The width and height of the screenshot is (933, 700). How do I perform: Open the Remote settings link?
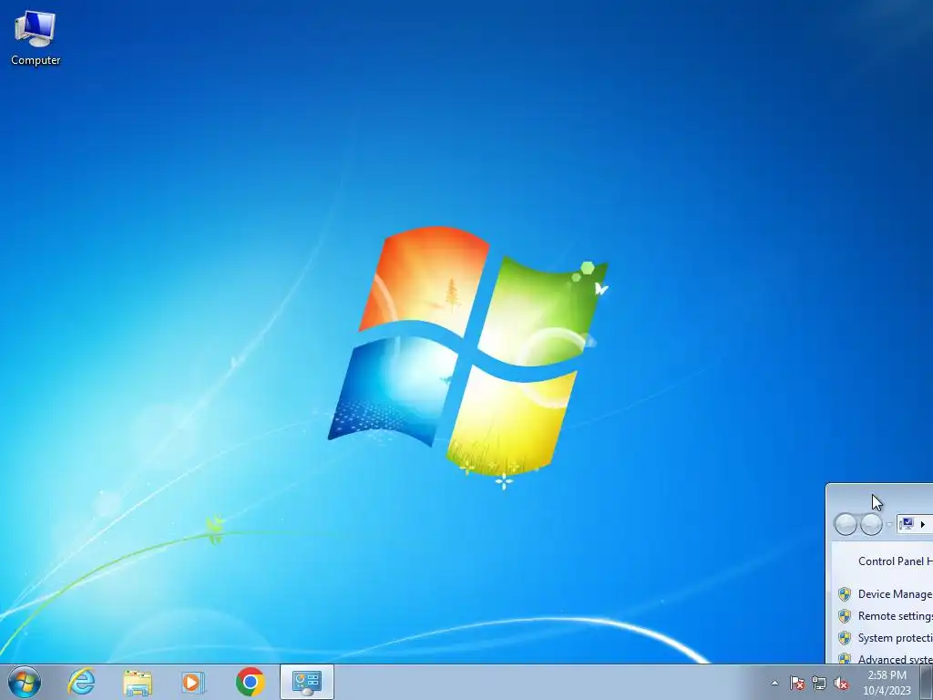pyautogui.click(x=895, y=616)
